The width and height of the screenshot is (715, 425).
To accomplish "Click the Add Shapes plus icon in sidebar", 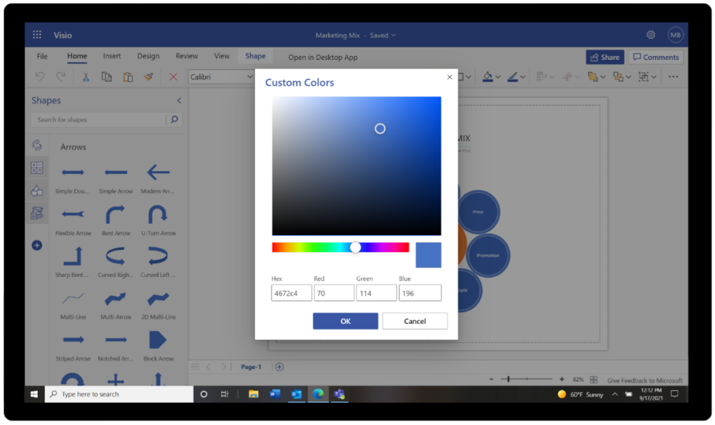I will coord(36,245).
